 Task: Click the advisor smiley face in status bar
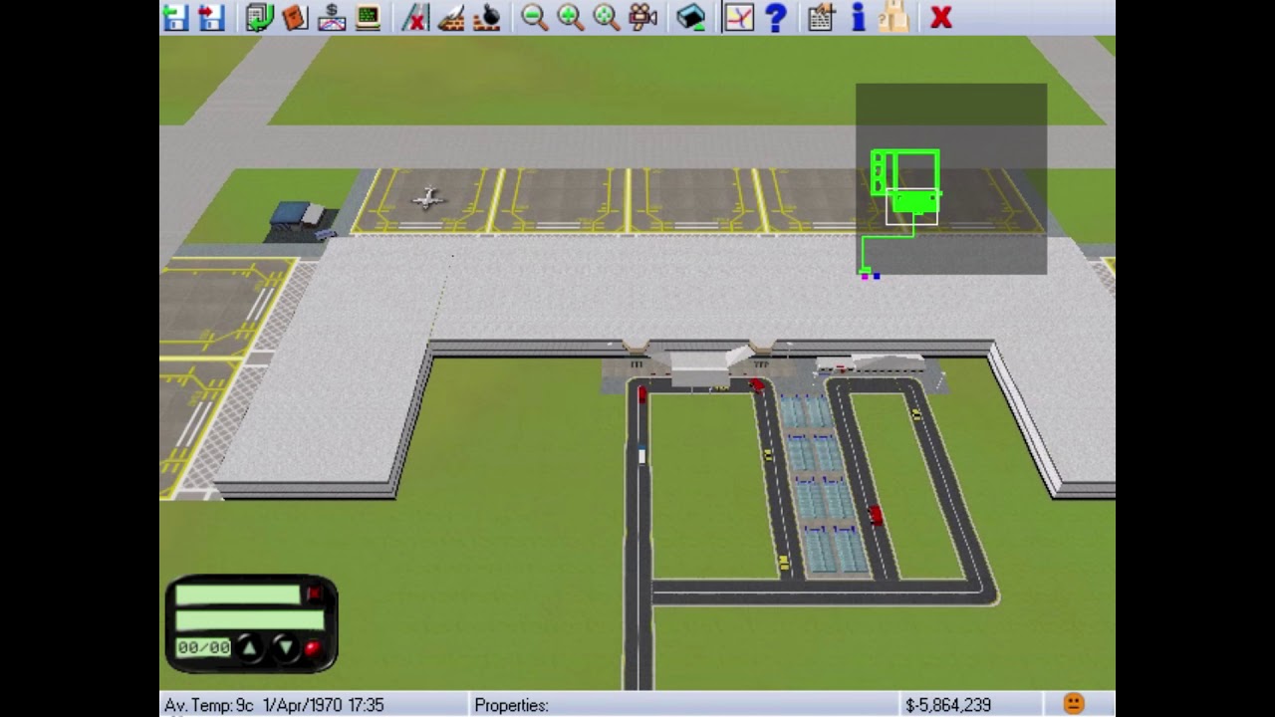(1074, 704)
